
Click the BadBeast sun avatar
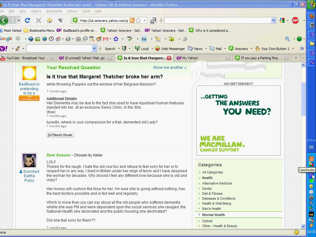29,73
